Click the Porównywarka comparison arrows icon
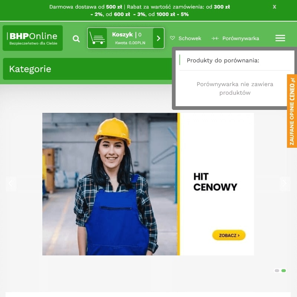 tap(215, 38)
